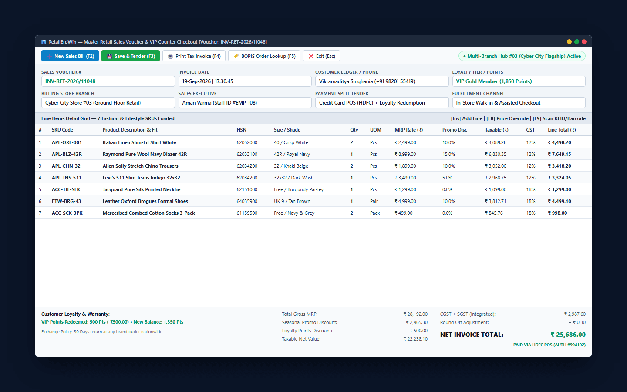The image size is (627, 392).
Task: Click the Customer Ledger Vikramaditya Singhania field
Action: [x=382, y=81]
